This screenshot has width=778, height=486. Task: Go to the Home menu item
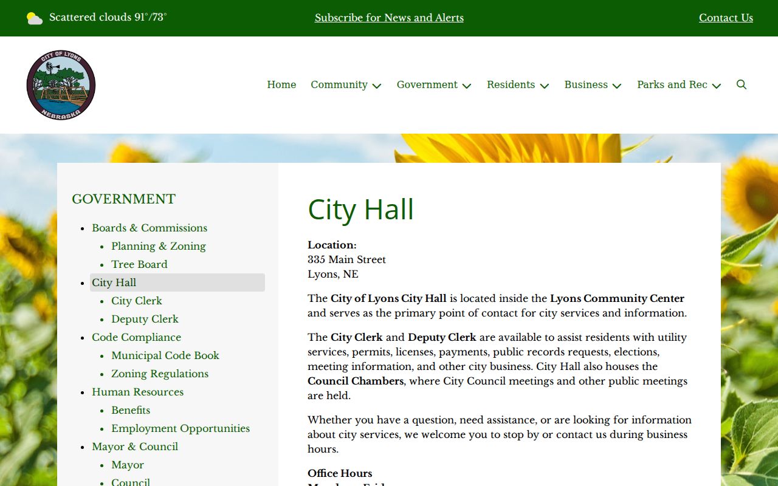281,84
